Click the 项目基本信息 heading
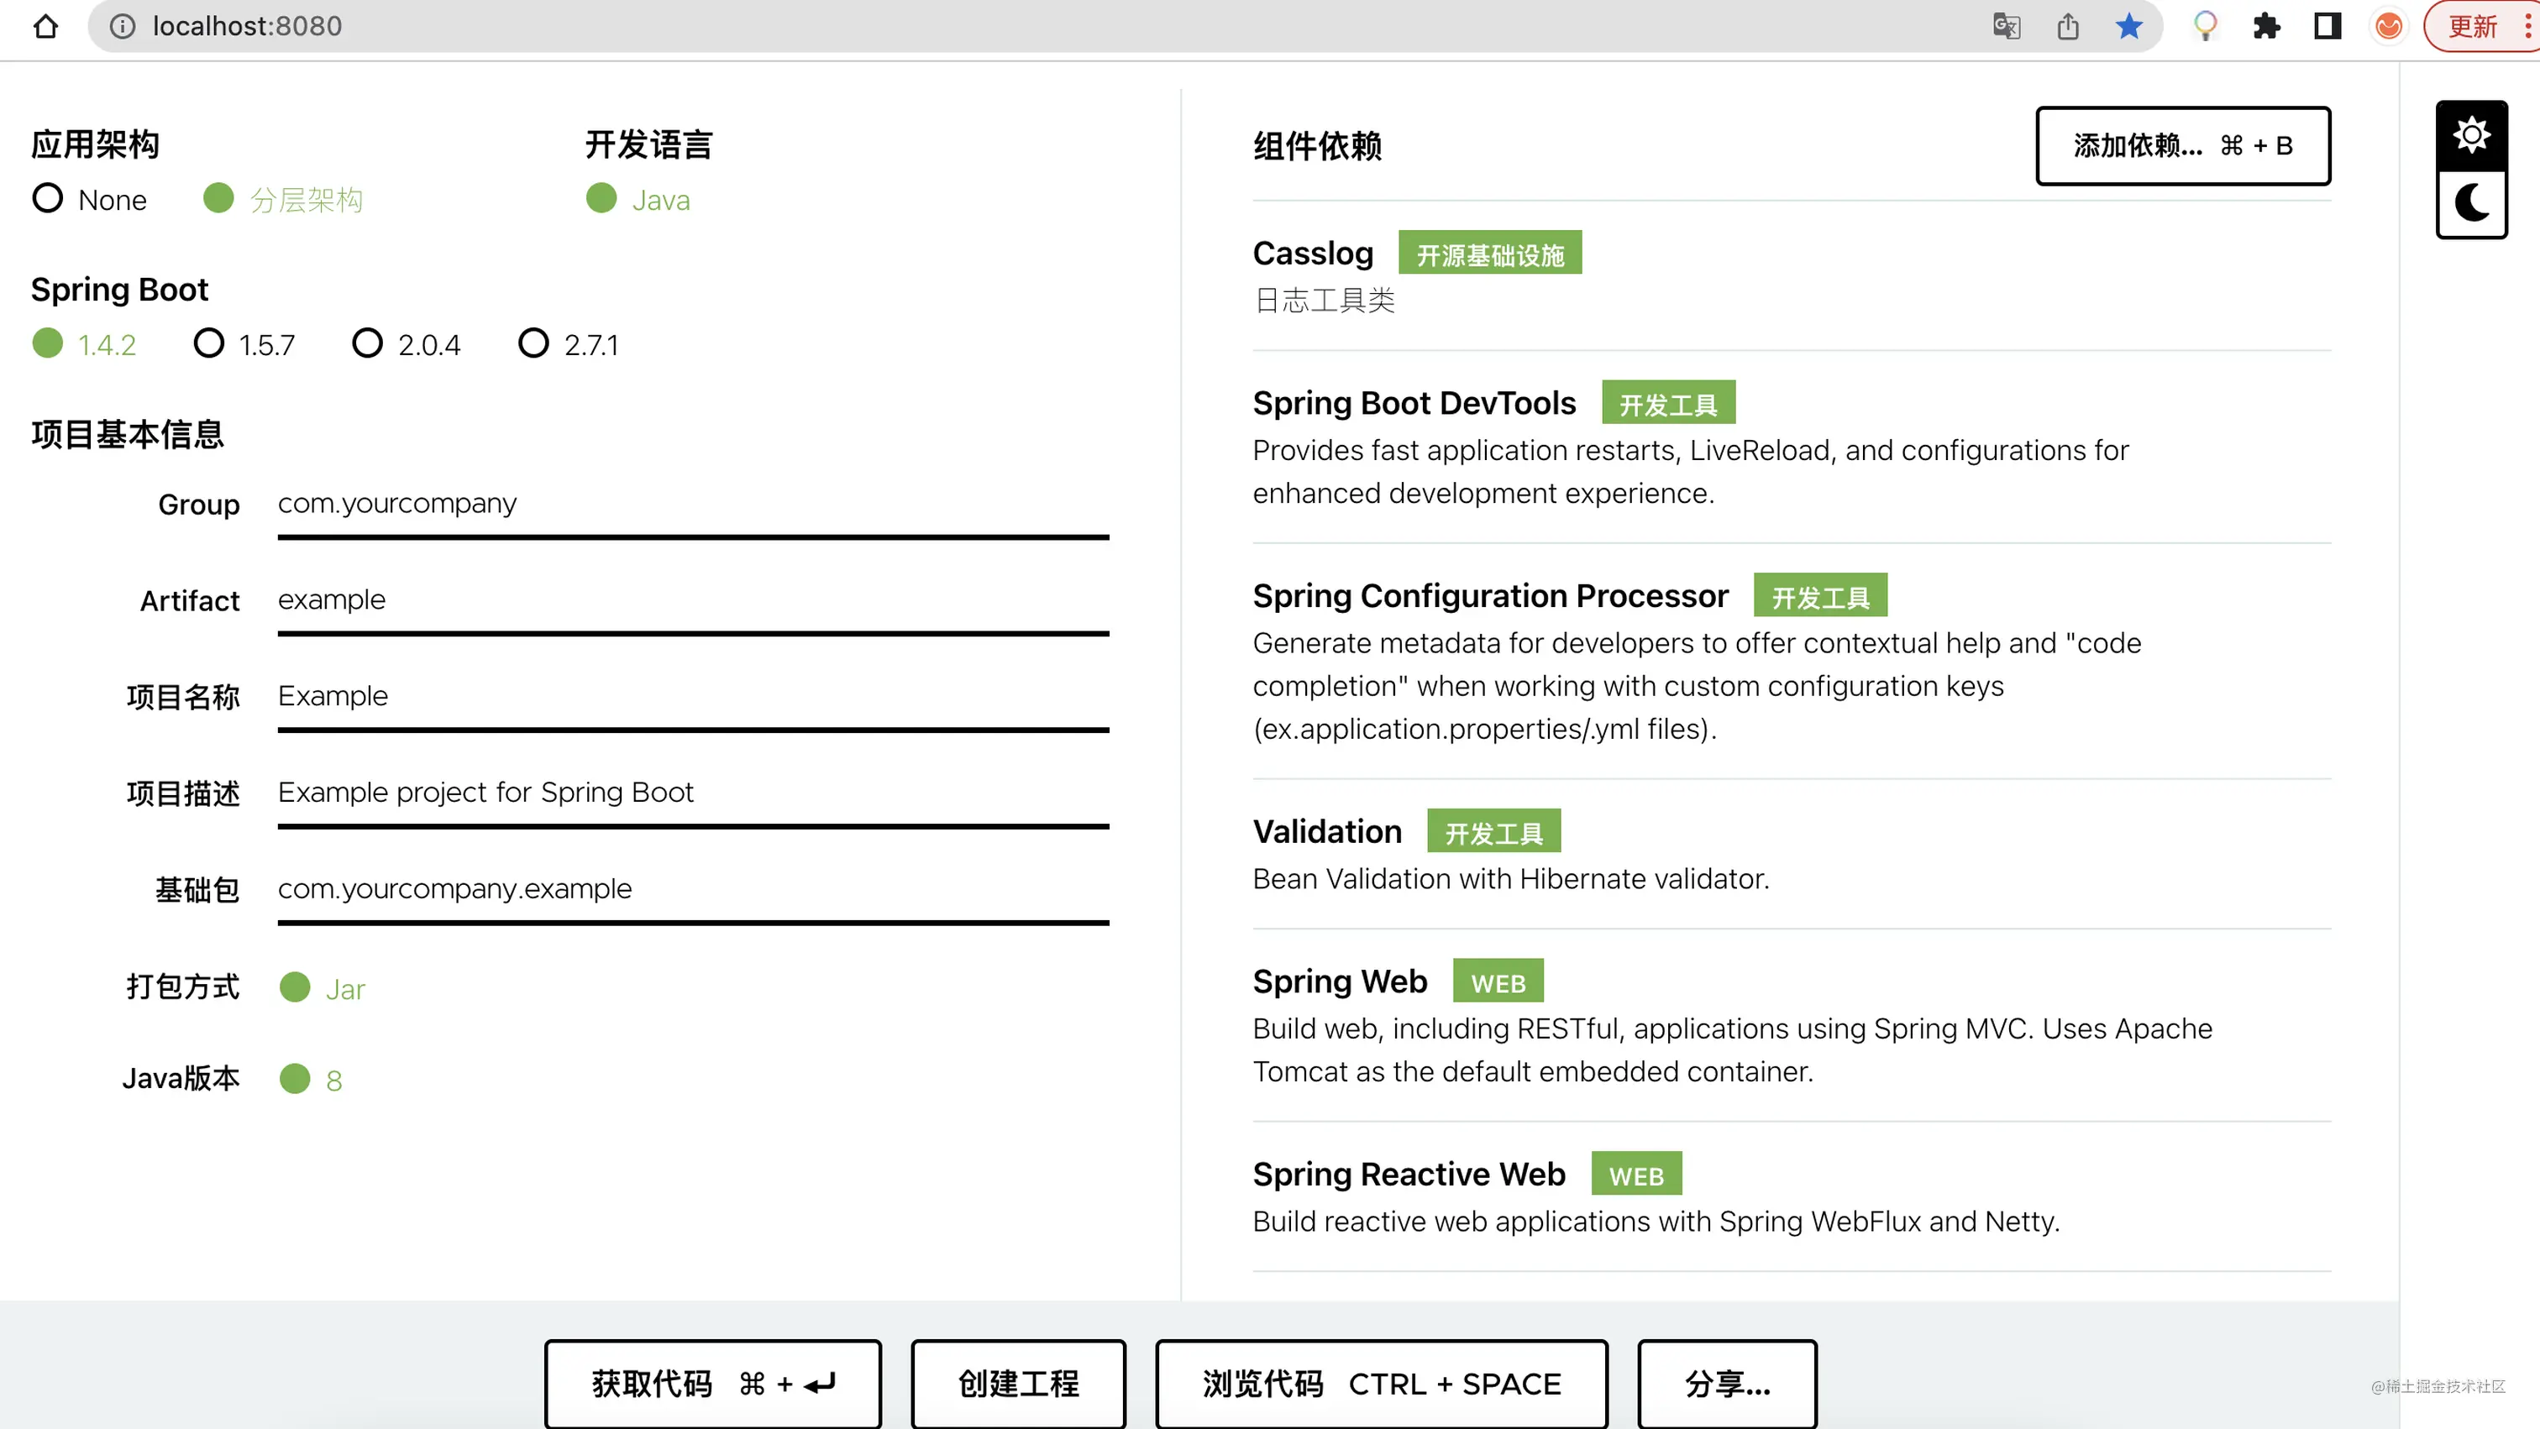 (127, 435)
